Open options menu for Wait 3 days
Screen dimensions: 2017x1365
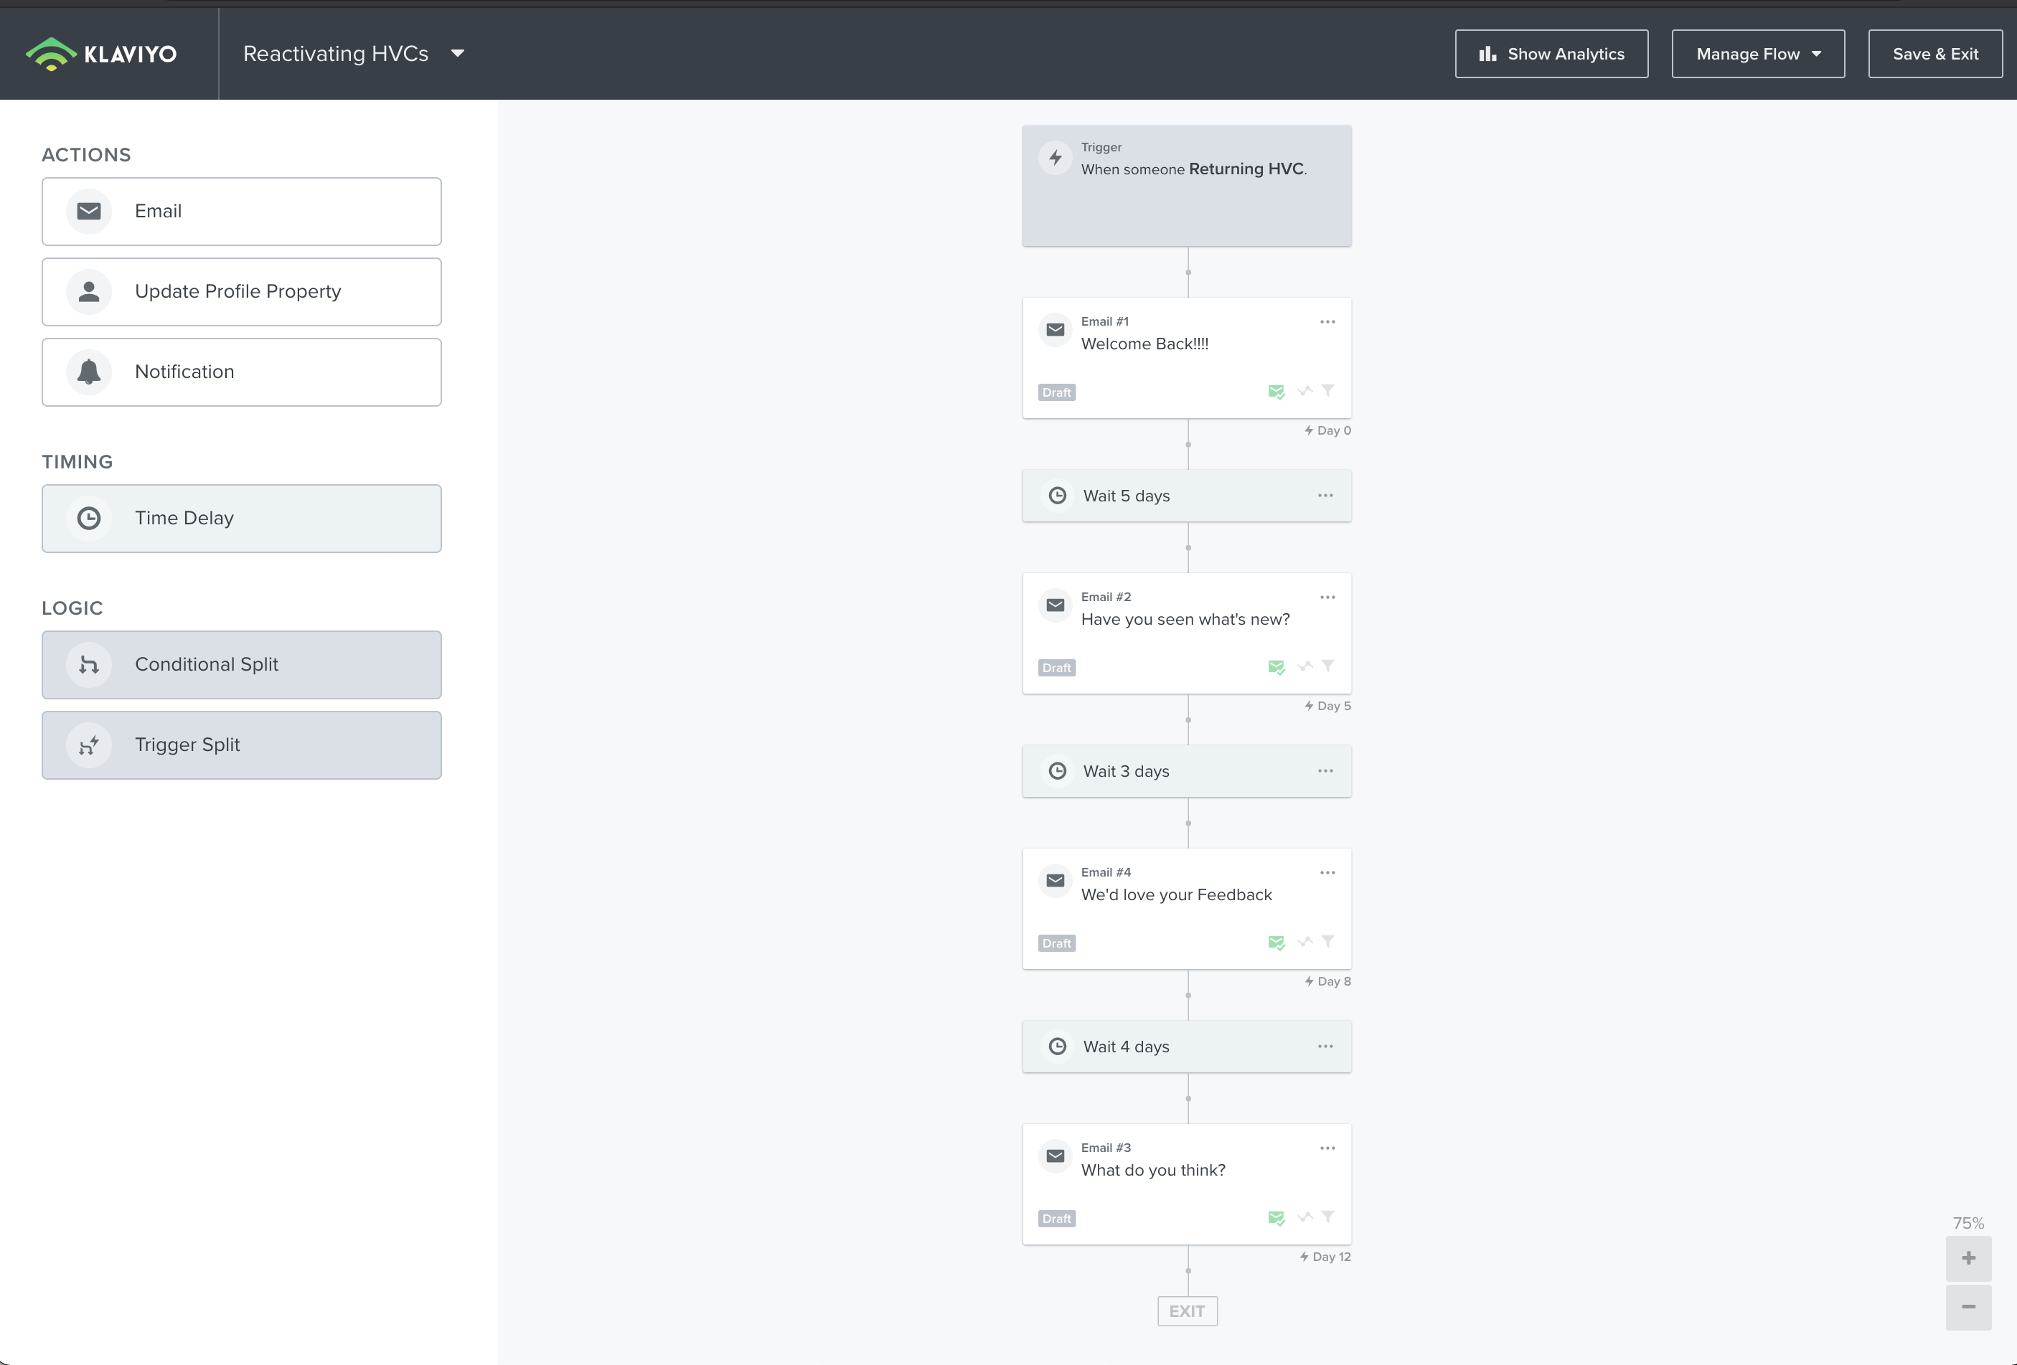tap(1325, 770)
